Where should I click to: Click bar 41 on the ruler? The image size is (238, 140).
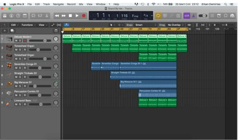[x=112, y=29]
